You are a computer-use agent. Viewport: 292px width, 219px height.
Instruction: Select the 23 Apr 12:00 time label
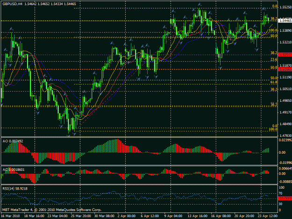[x=267, y=216]
